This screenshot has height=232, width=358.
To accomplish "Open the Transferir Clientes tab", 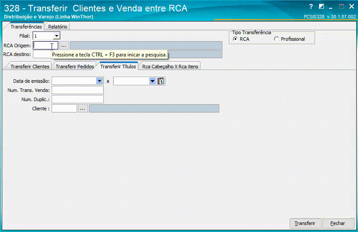I will click(x=30, y=67).
